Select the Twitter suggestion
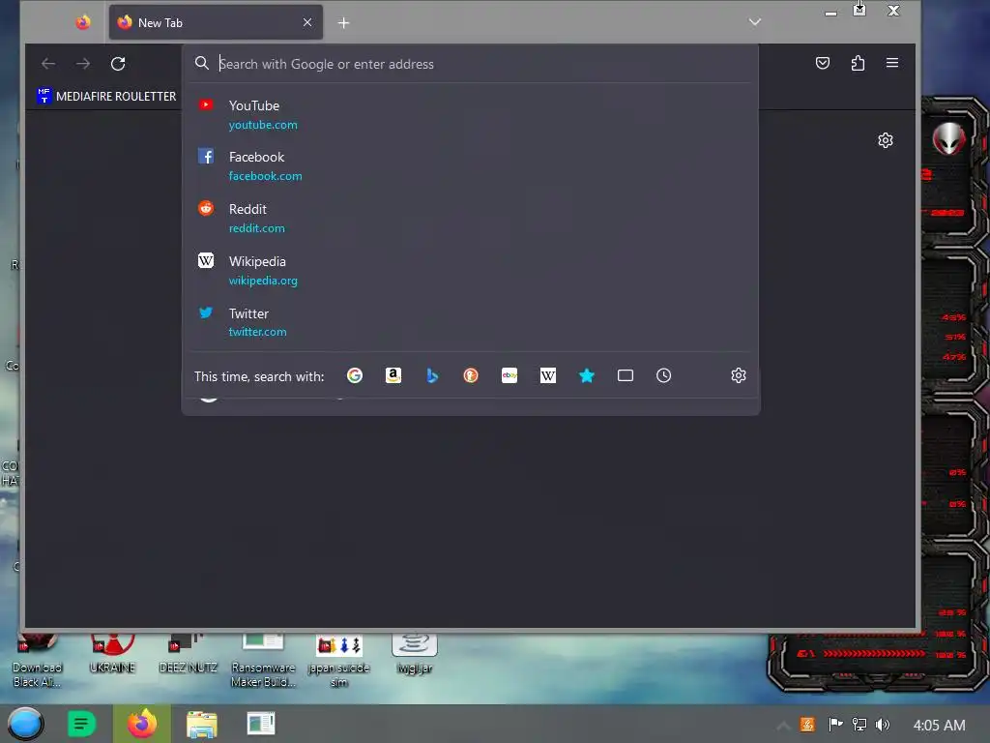Viewport: 990px width, 743px height. [x=471, y=322]
